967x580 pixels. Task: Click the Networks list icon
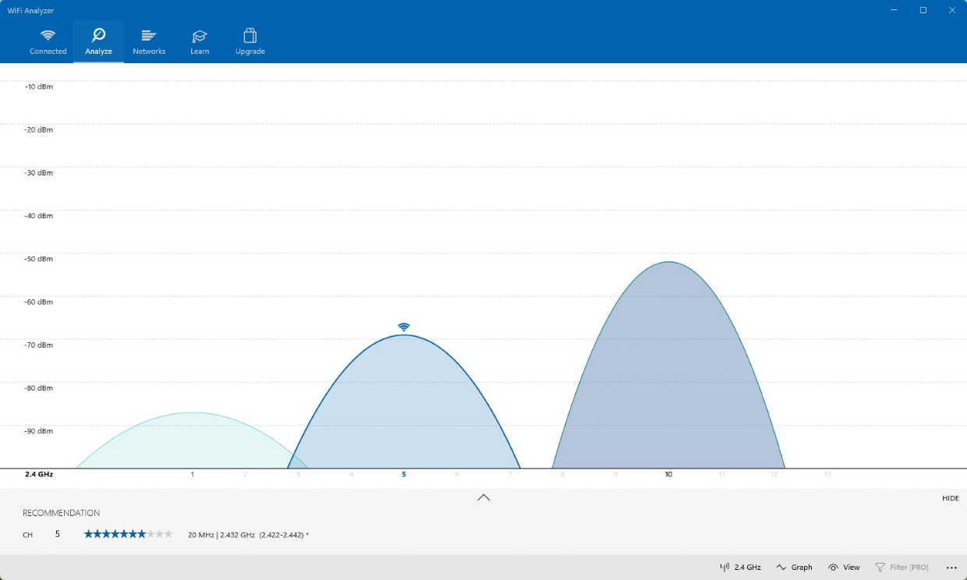tap(149, 34)
